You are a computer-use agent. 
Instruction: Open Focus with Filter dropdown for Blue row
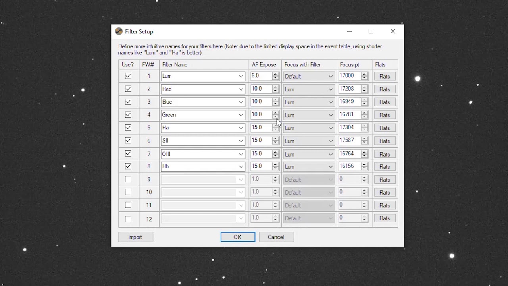click(309, 102)
